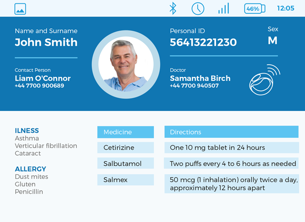
Task: Tap the Bluetooth status icon
Action: (173, 8)
